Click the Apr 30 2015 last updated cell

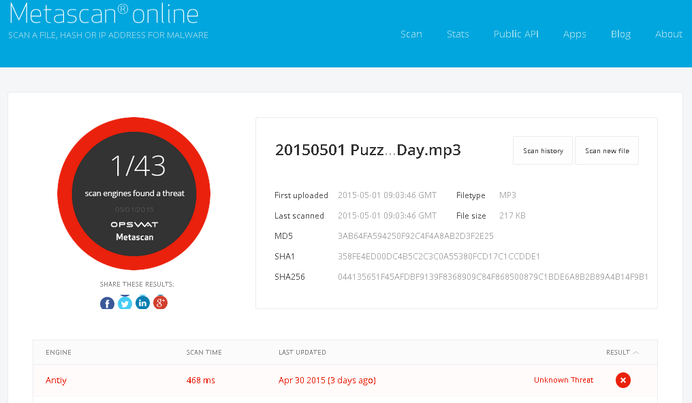point(327,380)
